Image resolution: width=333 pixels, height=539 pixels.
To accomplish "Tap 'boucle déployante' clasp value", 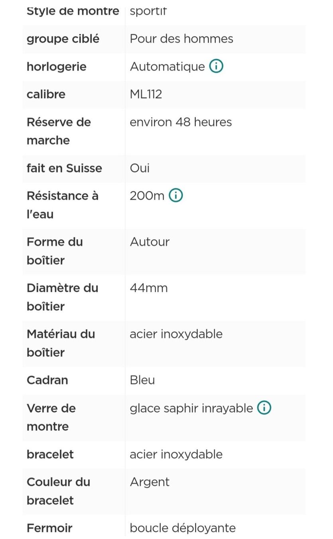I will (183, 528).
